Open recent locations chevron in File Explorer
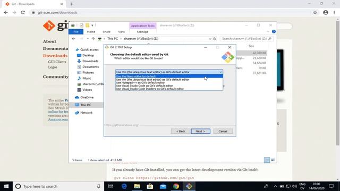The width and height of the screenshot is (340, 191). 88,39
